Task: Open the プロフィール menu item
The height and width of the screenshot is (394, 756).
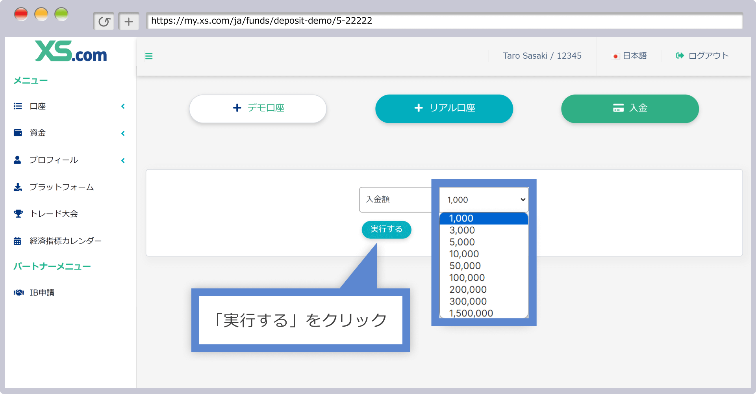Action: 54,160
